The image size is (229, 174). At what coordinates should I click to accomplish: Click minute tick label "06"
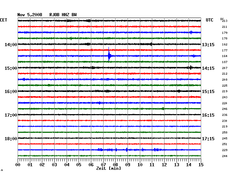pos(91,165)
